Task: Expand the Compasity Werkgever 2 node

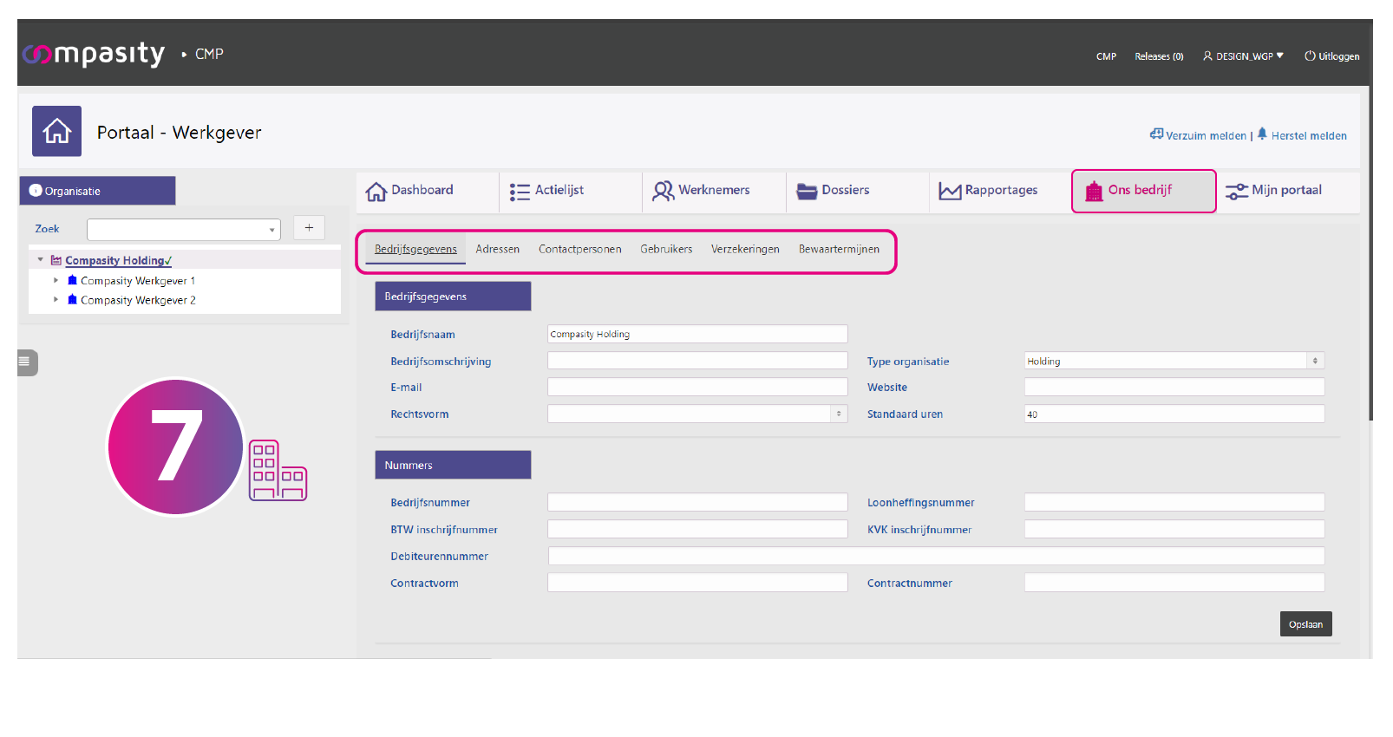Action: 56,299
